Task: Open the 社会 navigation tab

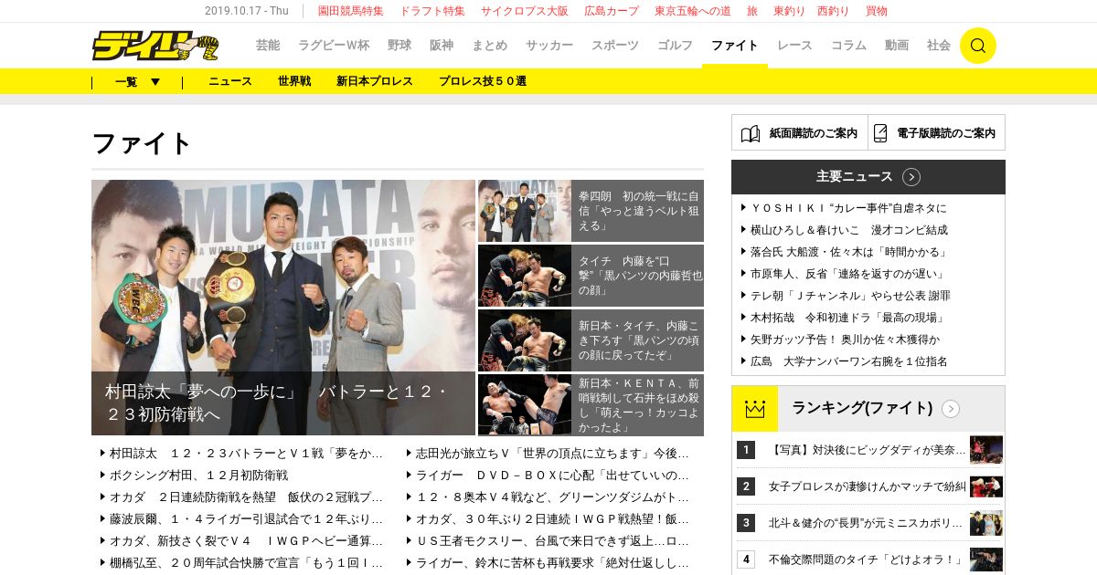Action: click(x=939, y=46)
